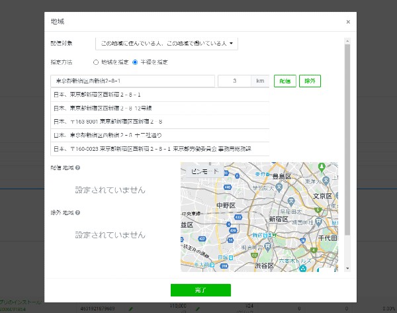Select the 半径を指定 radio button
The height and width of the screenshot is (313, 397).
click(135, 62)
